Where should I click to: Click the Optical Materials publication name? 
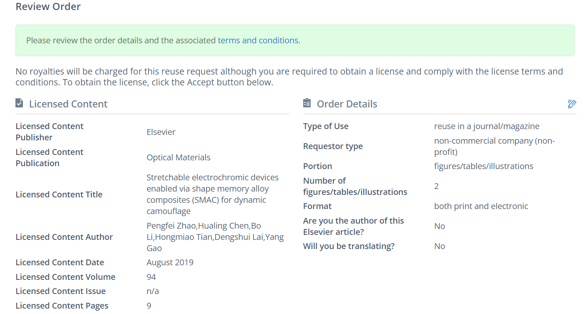[x=179, y=157]
